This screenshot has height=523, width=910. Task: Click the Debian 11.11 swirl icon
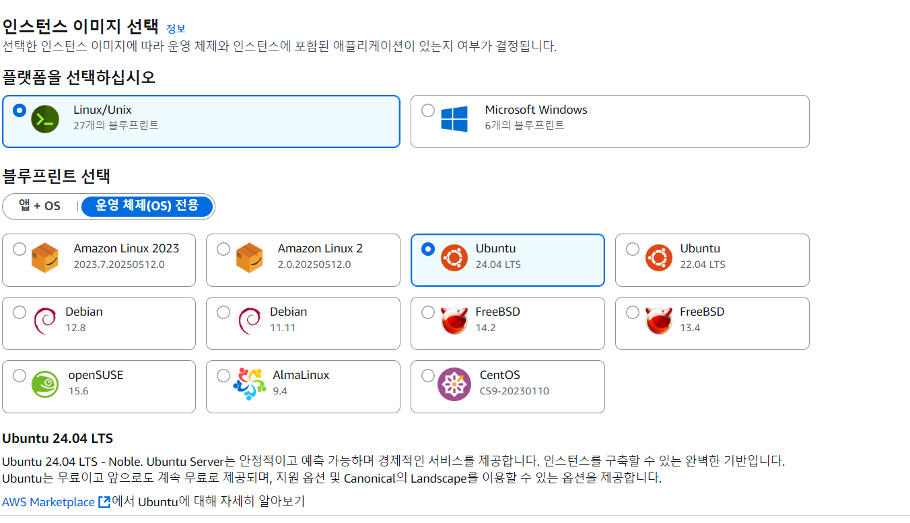[249, 321]
